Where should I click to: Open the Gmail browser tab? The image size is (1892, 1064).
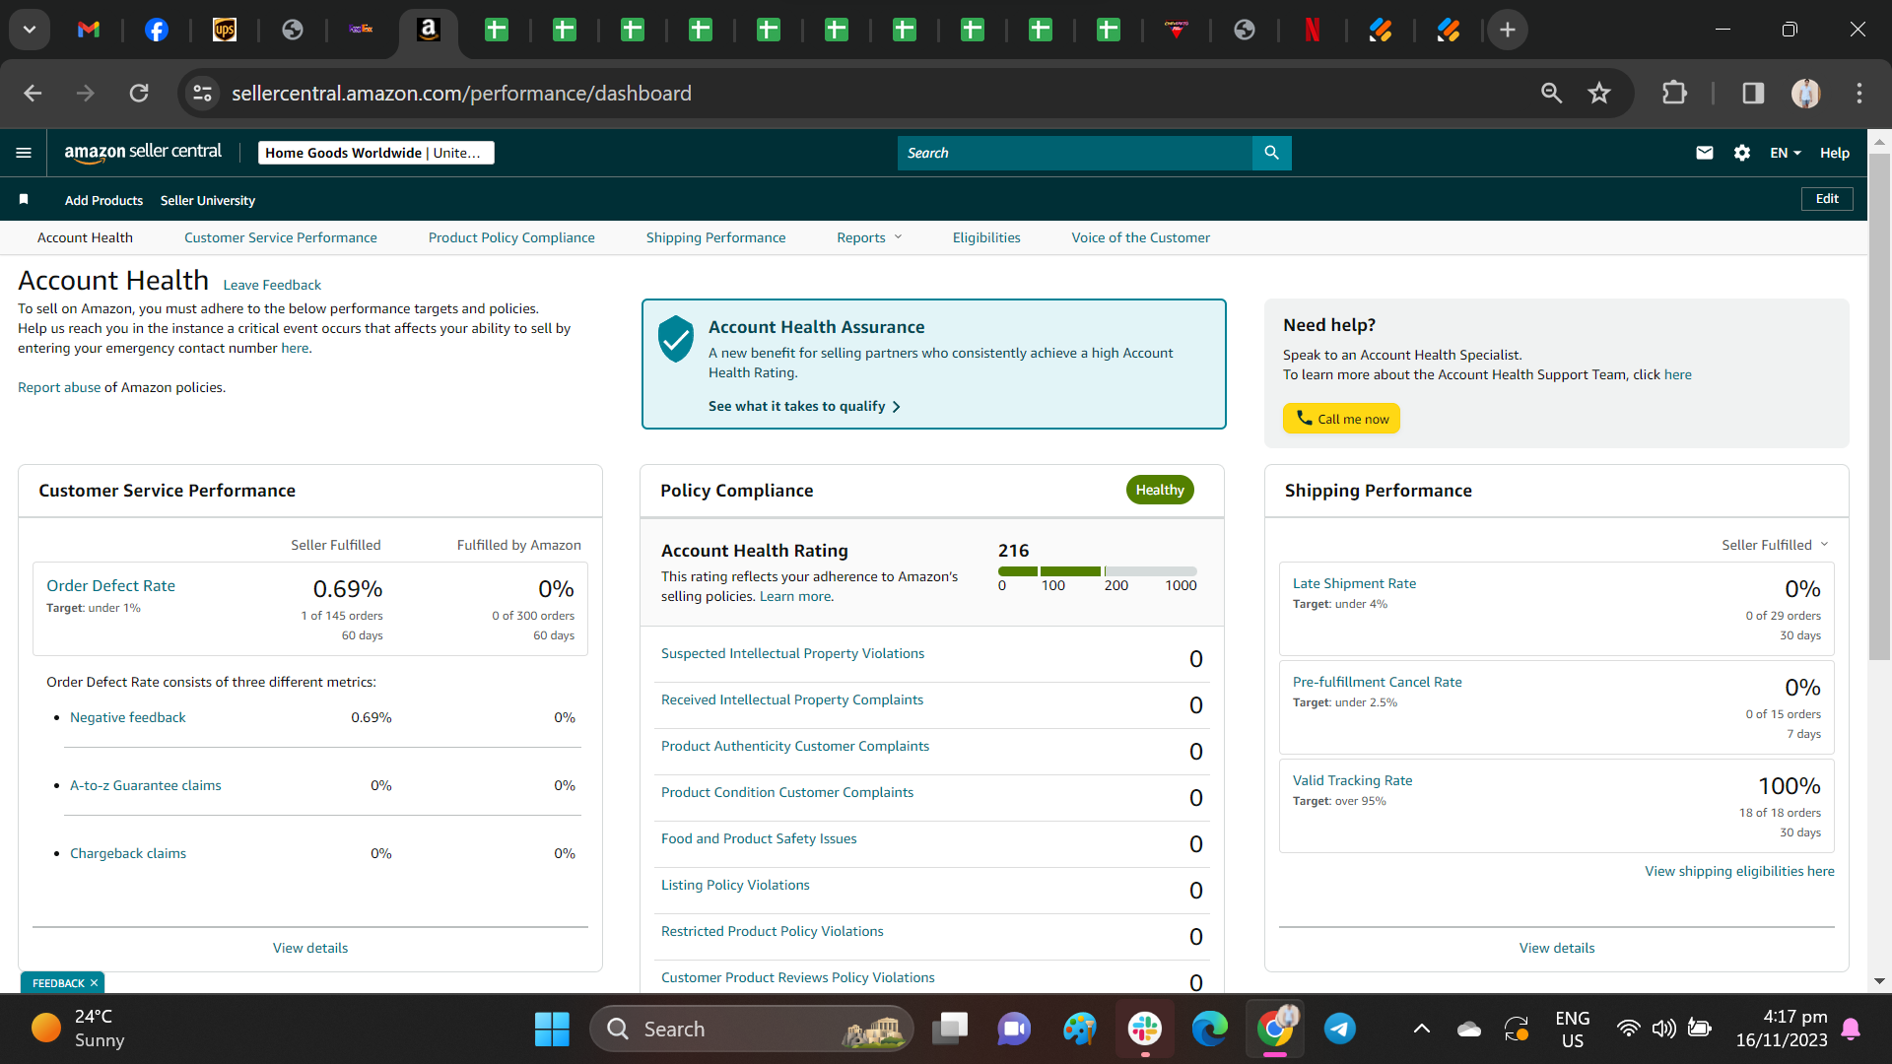pyautogui.click(x=89, y=30)
